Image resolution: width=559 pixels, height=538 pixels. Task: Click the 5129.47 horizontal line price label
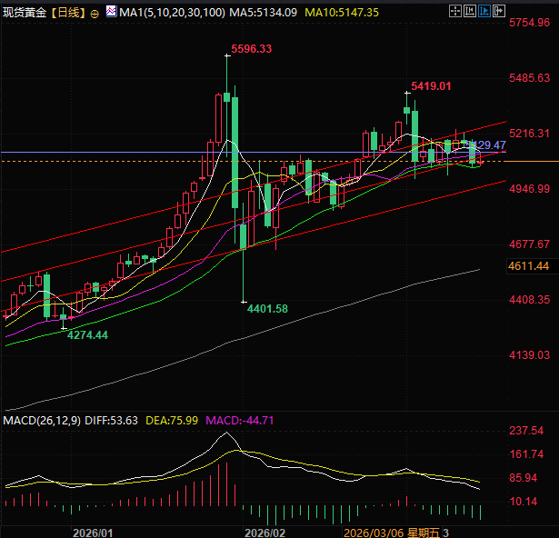point(486,145)
